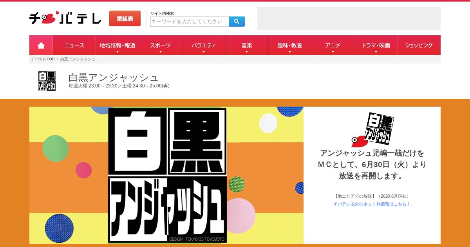The image size is (470, 247).
Task: Click the large 白黒アンジャッシュ banner image
Action: [x=166, y=175]
